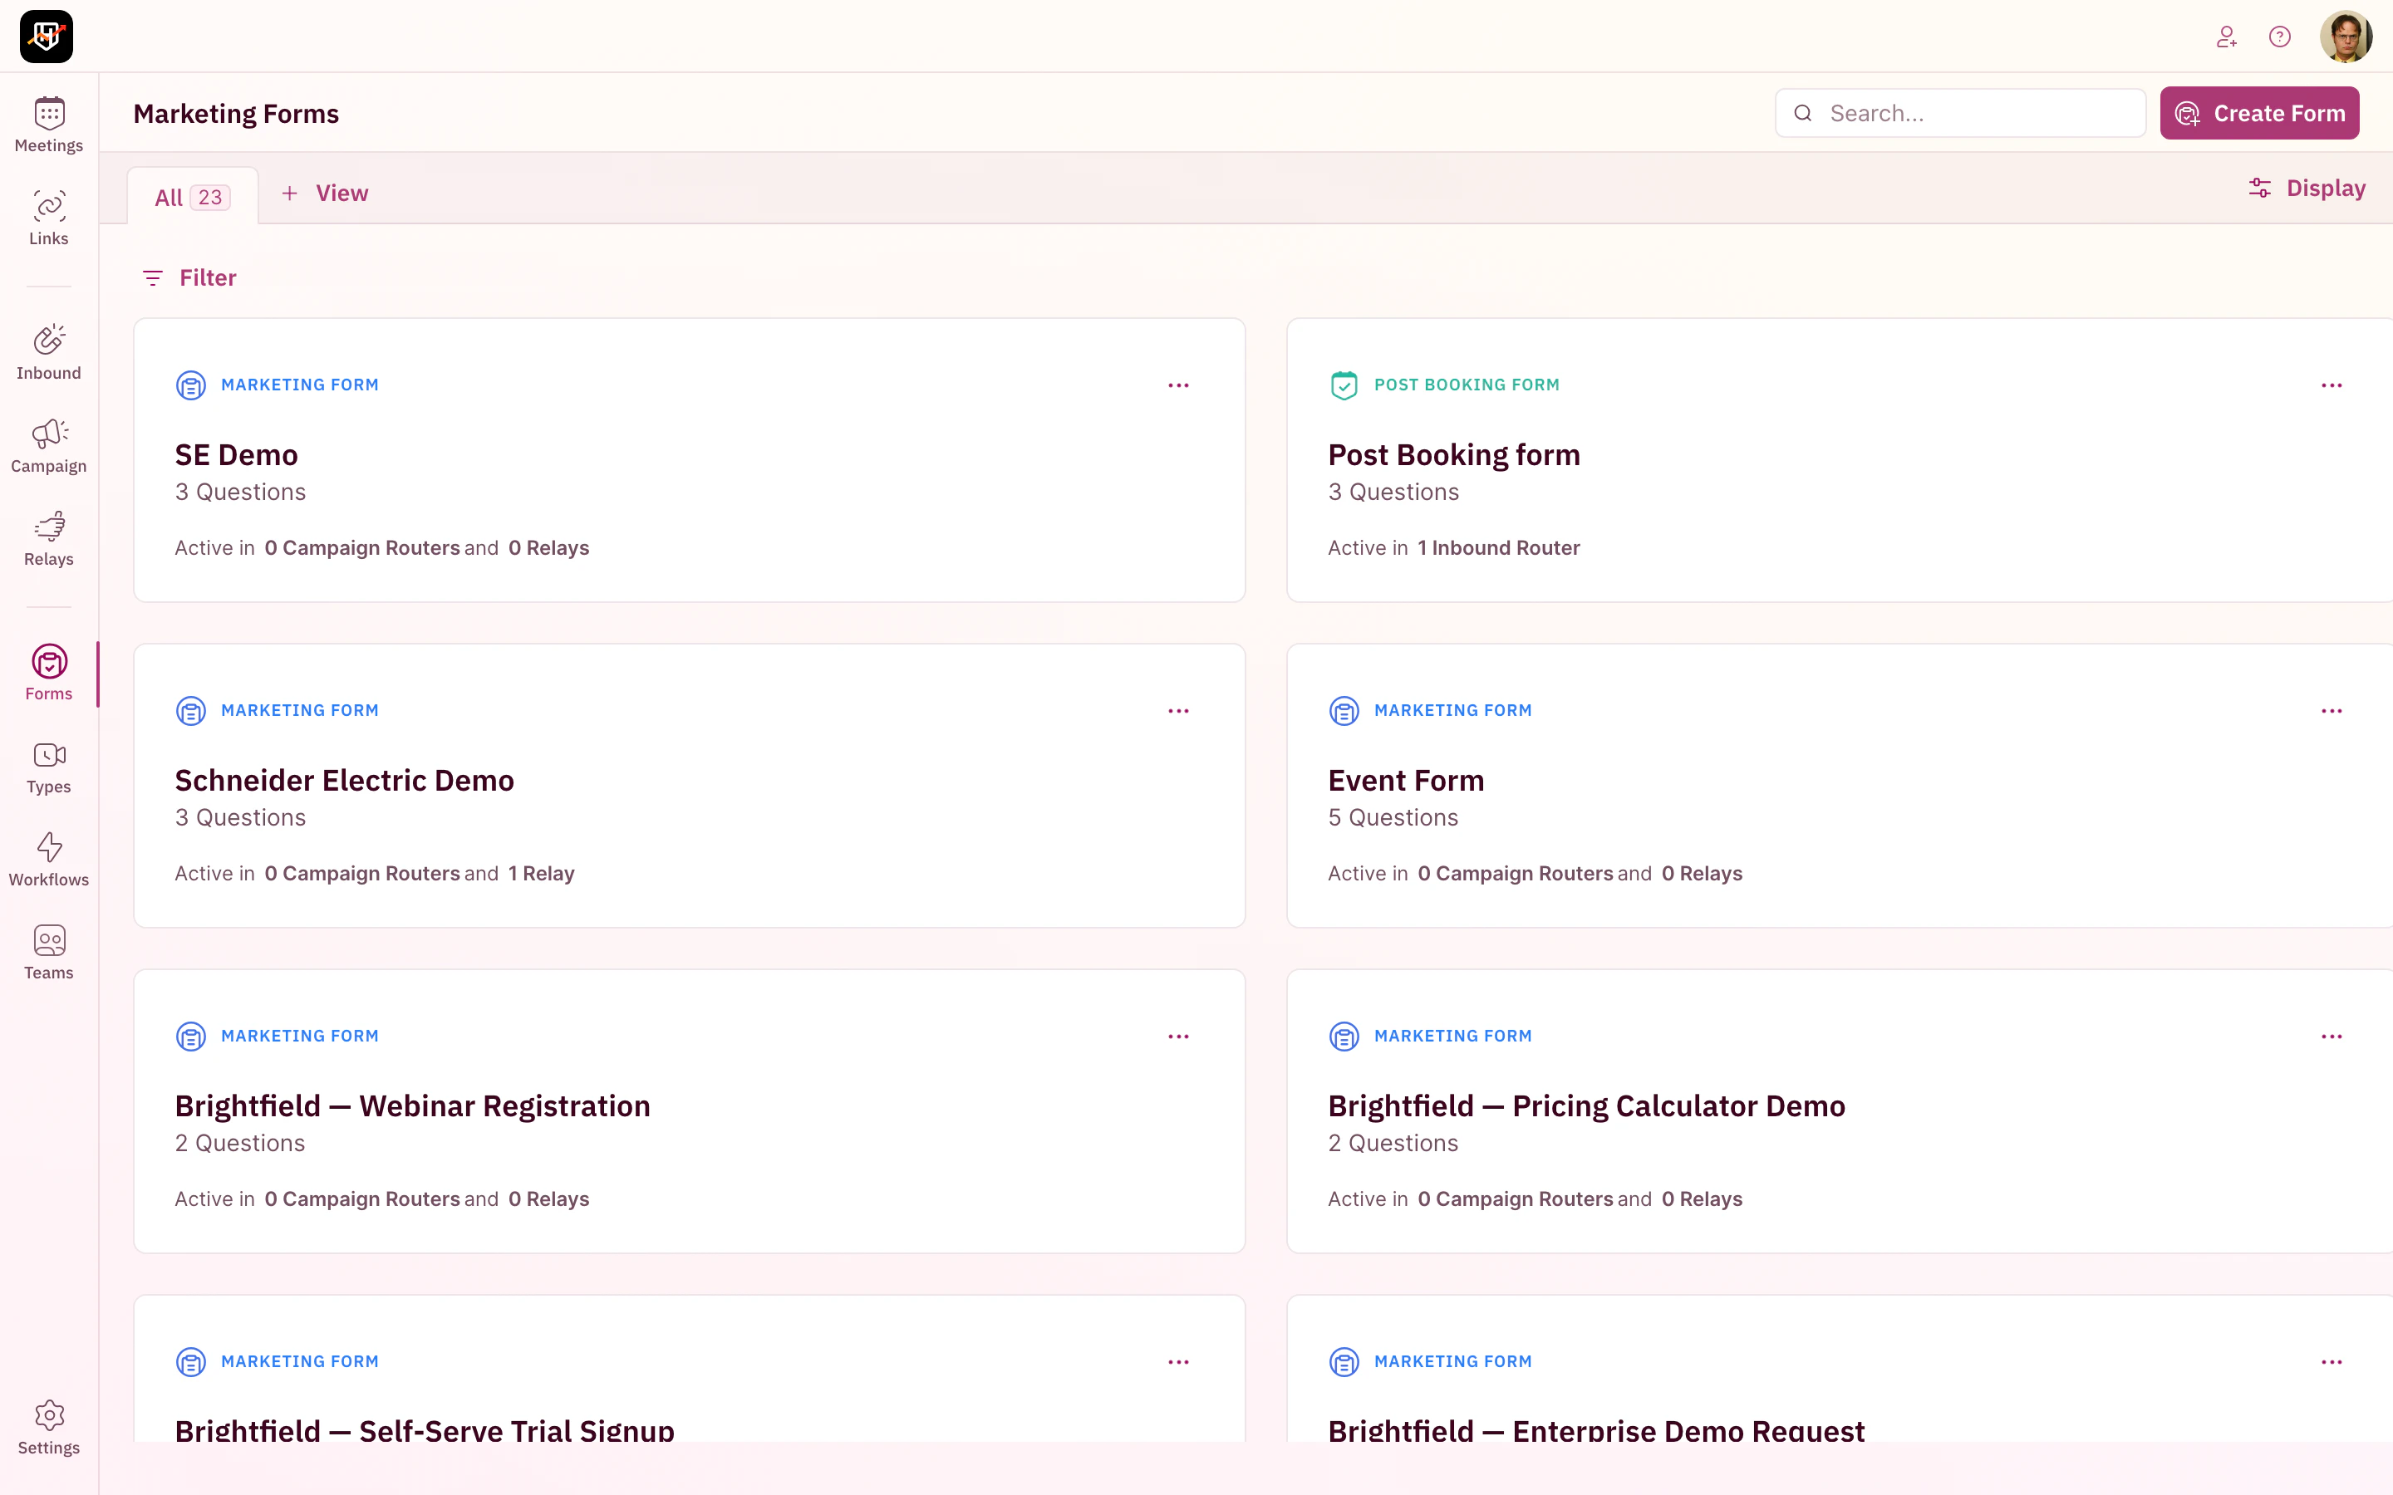Click the search magnifier icon

click(1803, 113)
